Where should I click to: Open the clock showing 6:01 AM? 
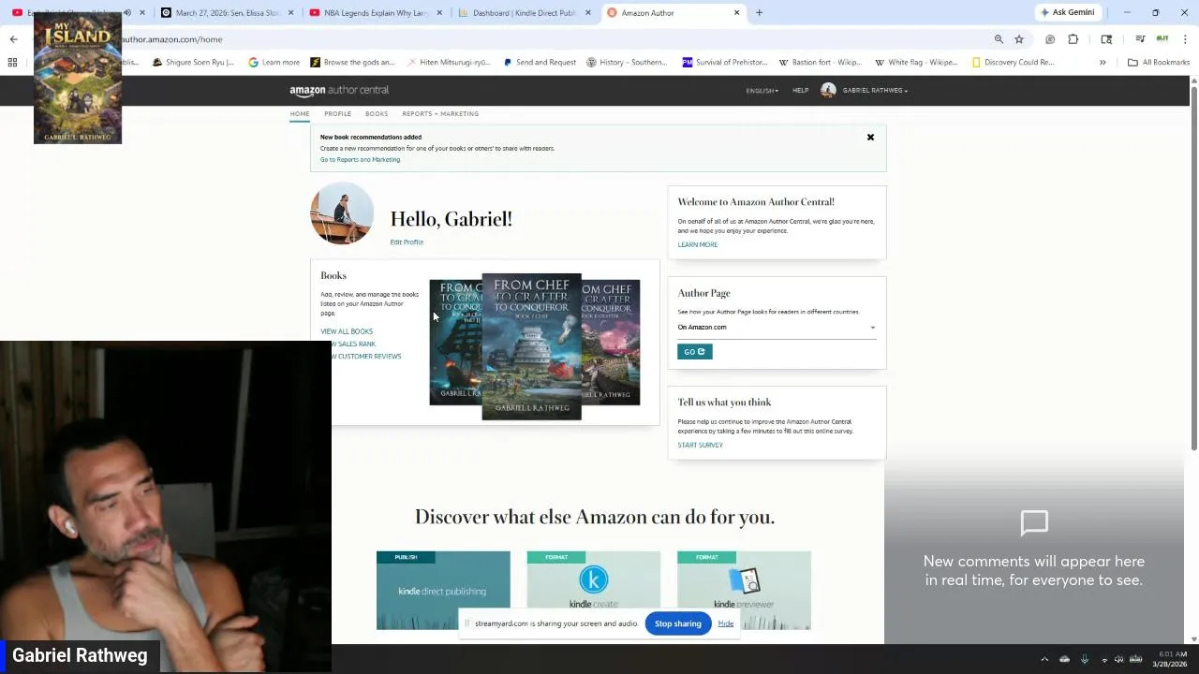pos(1170,659)
